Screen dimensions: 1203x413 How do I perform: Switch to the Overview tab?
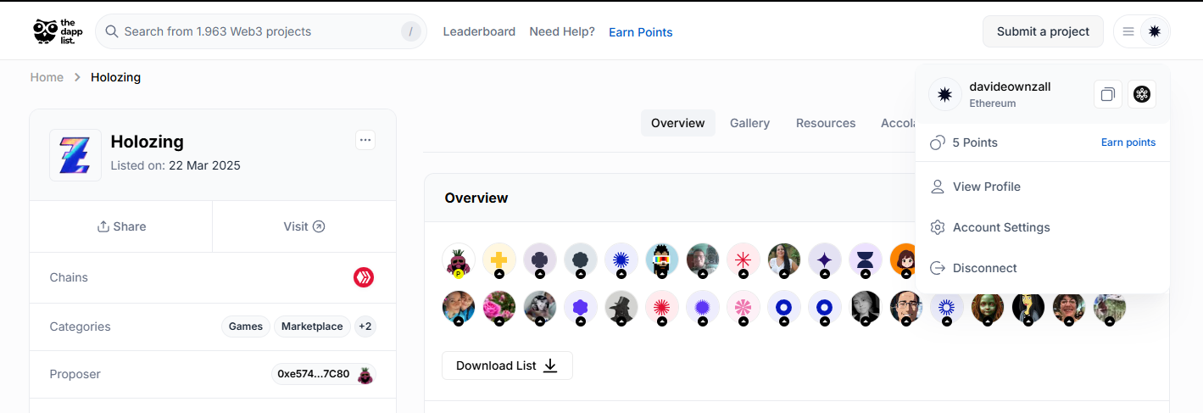pyautogui.click(x=677, y=123)
